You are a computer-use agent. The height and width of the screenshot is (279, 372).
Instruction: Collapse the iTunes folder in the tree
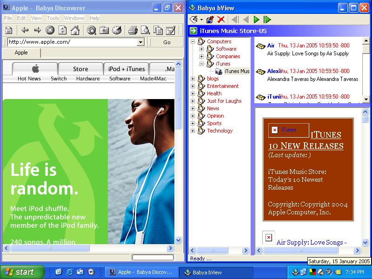(x=201, y=64)
